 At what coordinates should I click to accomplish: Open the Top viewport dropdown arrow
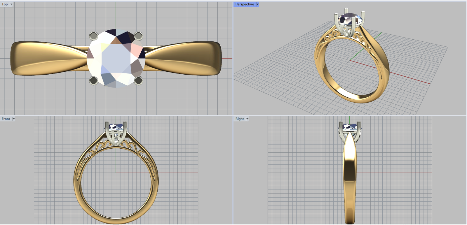coord(11,4)
